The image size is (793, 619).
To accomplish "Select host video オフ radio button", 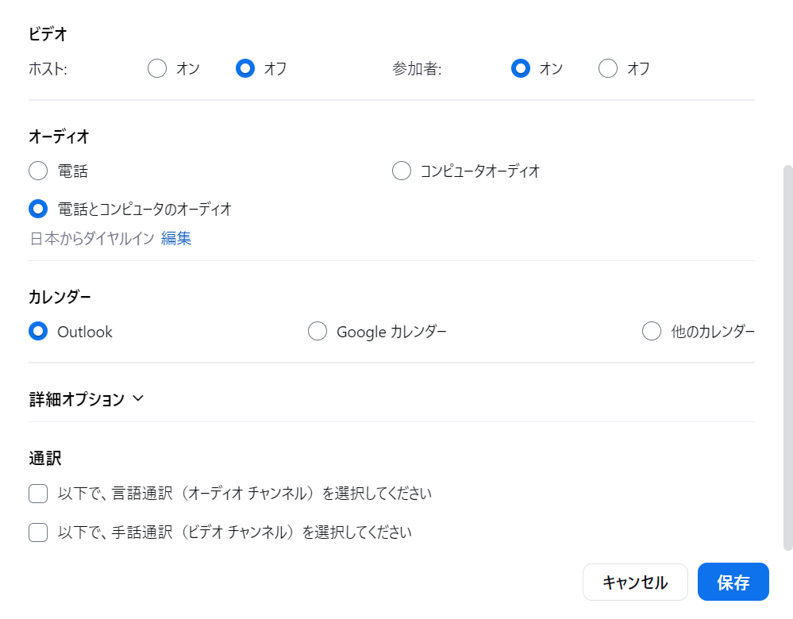I will [245, 68].
